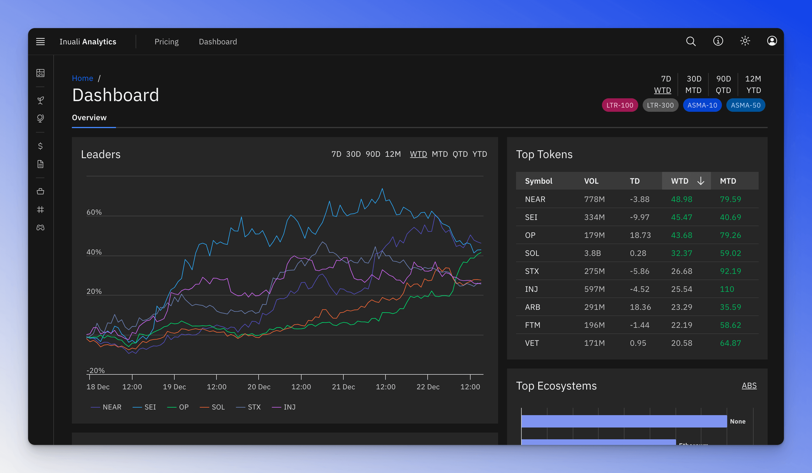The image size is (812, 473).
Task: Open the sidebar document icon
Action: [40, 164]
